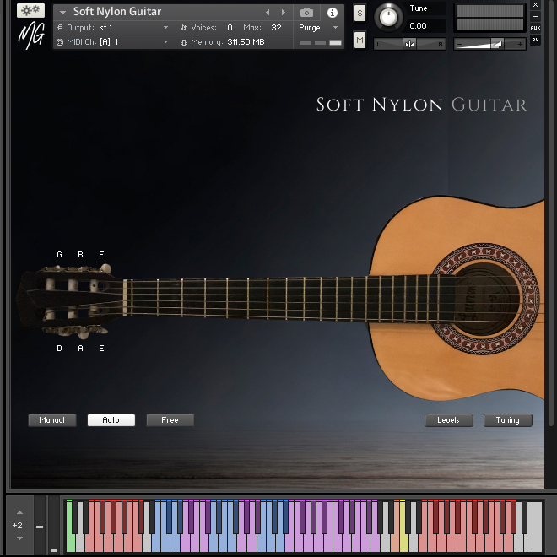
Task: Click the Voices count value 0
Action: pyautogui.click(x=230, y=27)
